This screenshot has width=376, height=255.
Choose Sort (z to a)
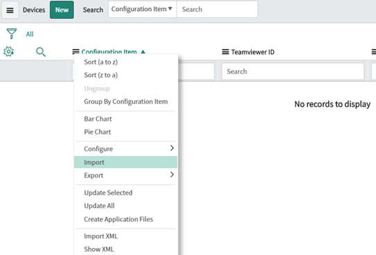click(126, 75)
